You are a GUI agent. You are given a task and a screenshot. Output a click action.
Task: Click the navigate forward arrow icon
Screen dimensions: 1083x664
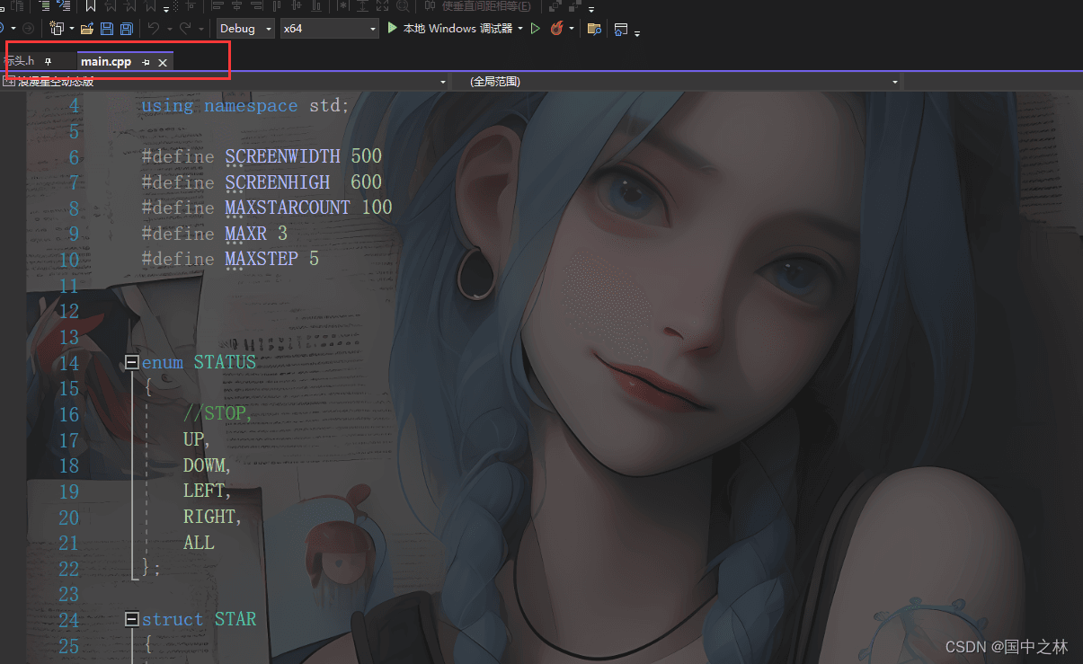(28, 29)
